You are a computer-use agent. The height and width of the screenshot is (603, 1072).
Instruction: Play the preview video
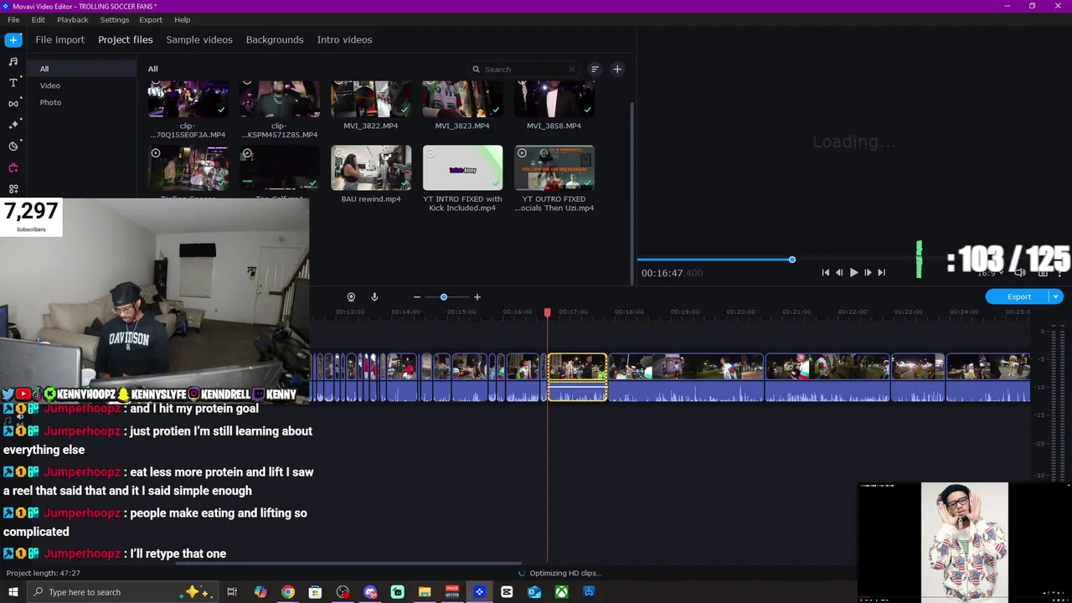tap(853, 272)
